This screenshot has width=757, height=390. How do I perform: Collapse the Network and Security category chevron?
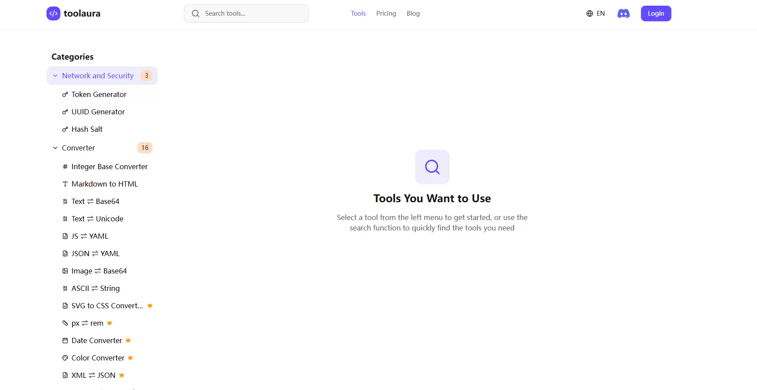click(x=55, y=76)
